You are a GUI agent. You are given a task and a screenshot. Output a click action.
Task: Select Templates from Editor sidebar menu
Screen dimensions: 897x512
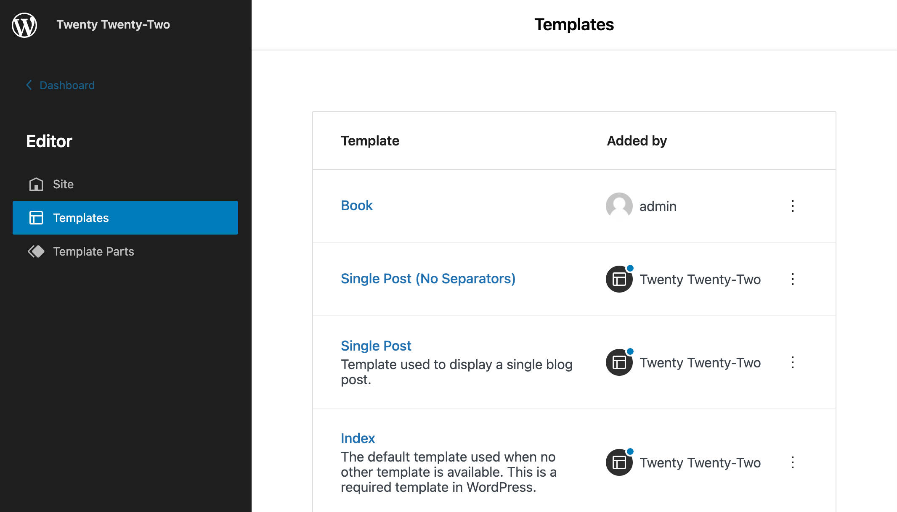(x=126, y=217)
